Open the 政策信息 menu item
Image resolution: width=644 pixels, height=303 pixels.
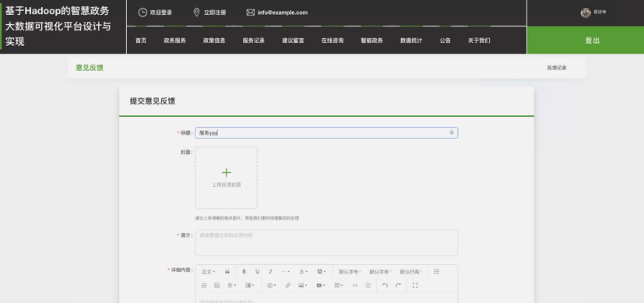click(x=214, y=41)
